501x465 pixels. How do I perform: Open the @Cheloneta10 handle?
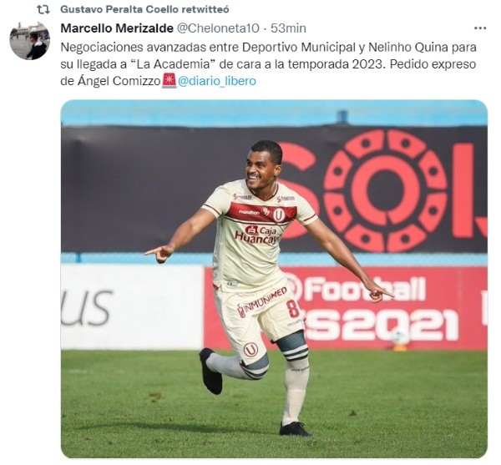[218, 28]
